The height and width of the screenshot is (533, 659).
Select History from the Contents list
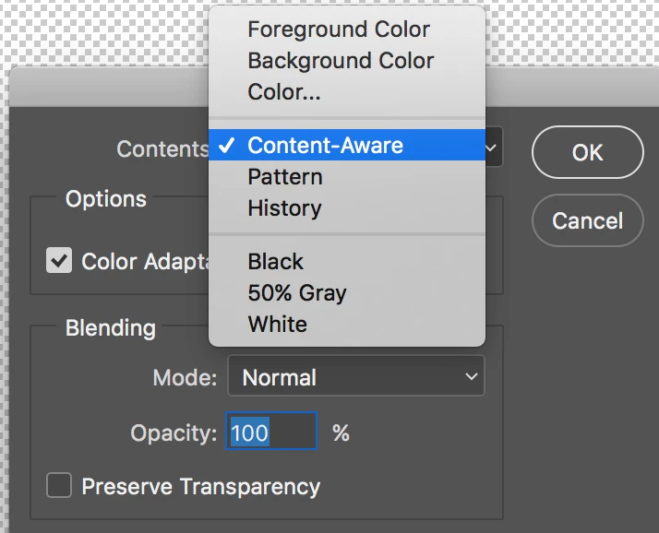pos(284,208)
